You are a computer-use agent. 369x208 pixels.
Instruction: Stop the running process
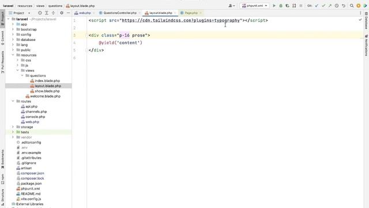click(x=301, y=6)
